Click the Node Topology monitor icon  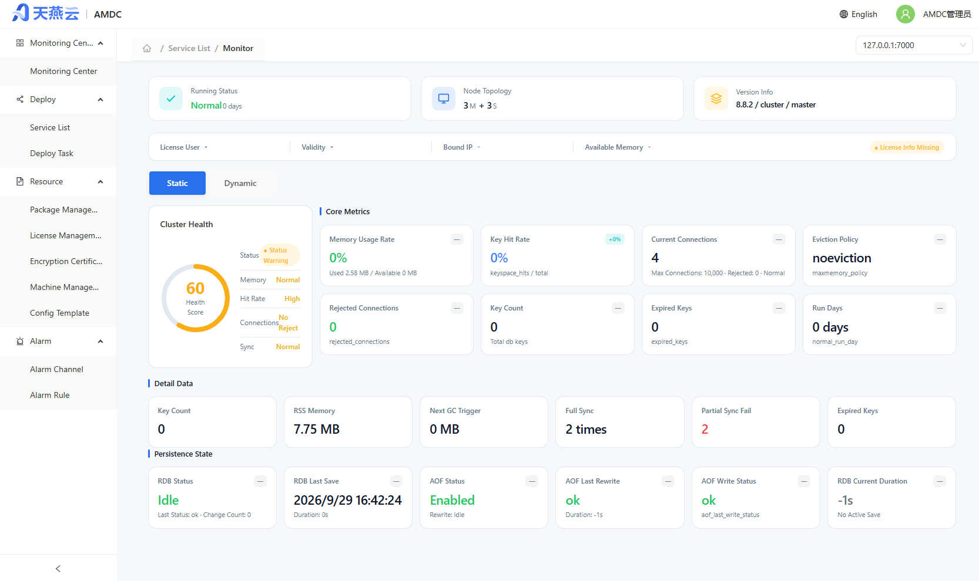pyautogui.click(x=444, y=99)
